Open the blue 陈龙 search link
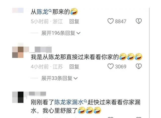Screen dimensions: 161x118 tap(43, 12)
